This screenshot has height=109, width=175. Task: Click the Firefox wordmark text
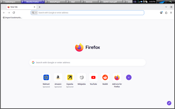(x=93, y=47)
